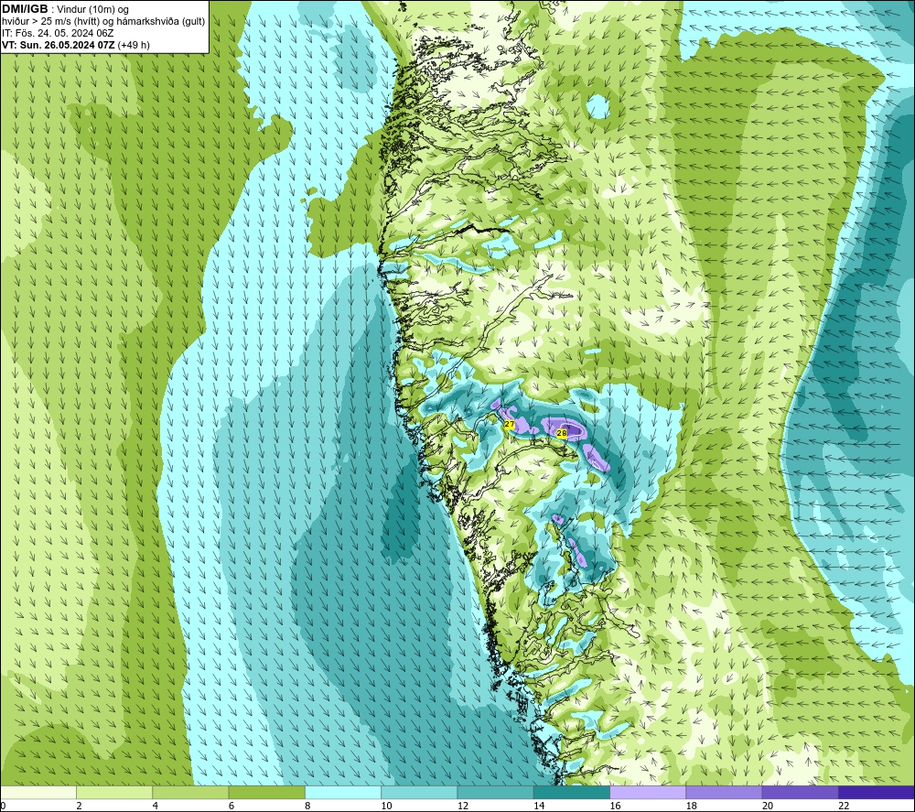Click the 18-20 m/s legend color swatch
Screen dimensions: 915x812
pos(724,792)
